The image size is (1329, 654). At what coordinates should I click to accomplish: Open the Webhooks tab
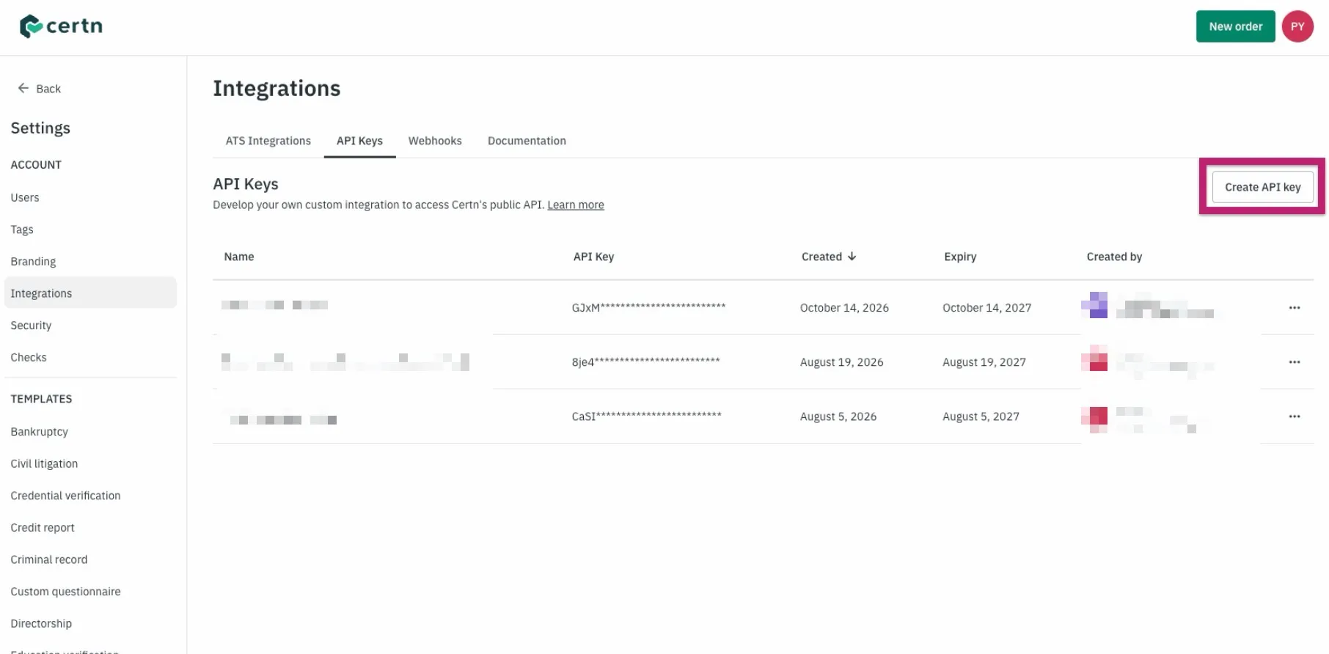tap(435, 141)
